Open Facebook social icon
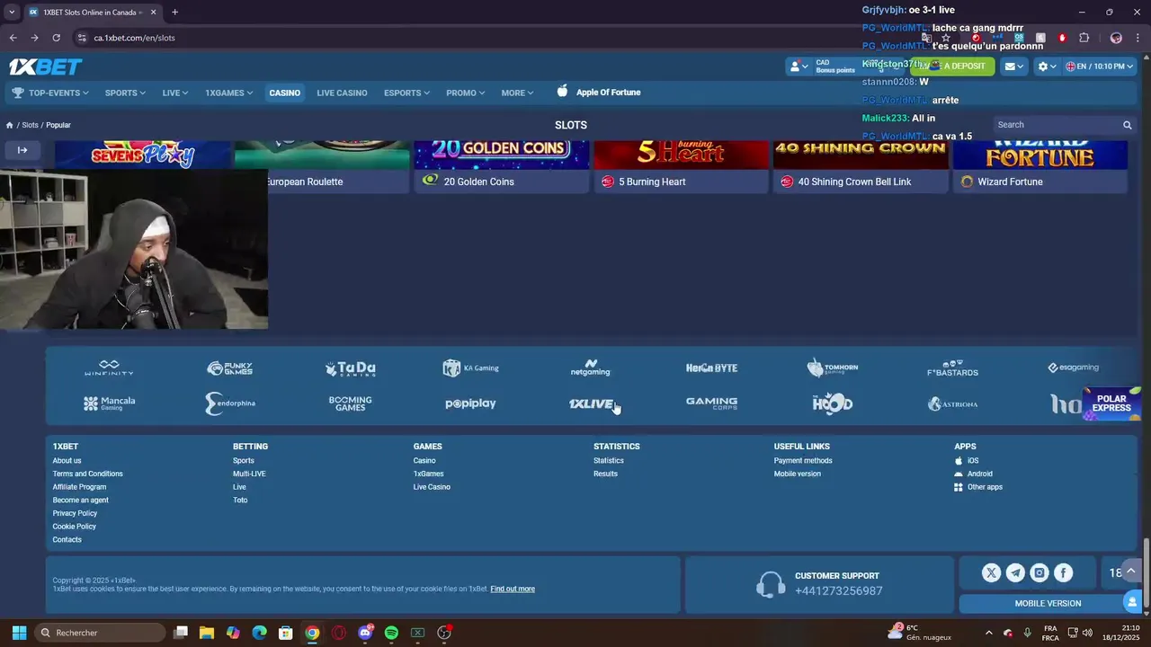This screenshot has height=647, width=1151. point(1063,572)
